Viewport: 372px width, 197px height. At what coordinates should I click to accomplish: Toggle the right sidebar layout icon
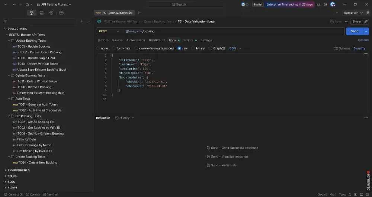(367, 194)
